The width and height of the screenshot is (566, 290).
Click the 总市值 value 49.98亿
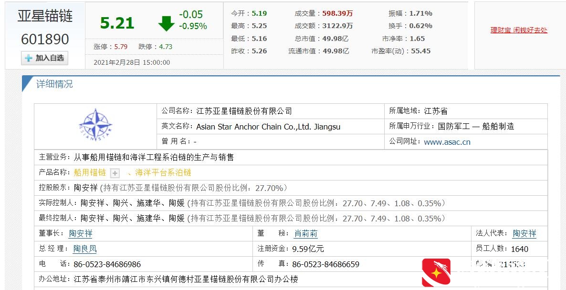tap(335, 39)
